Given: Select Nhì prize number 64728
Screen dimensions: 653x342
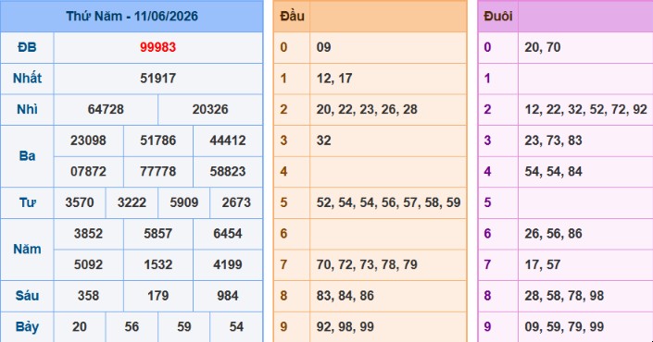Looking at the screenshot, I should (x=106, y=109).
